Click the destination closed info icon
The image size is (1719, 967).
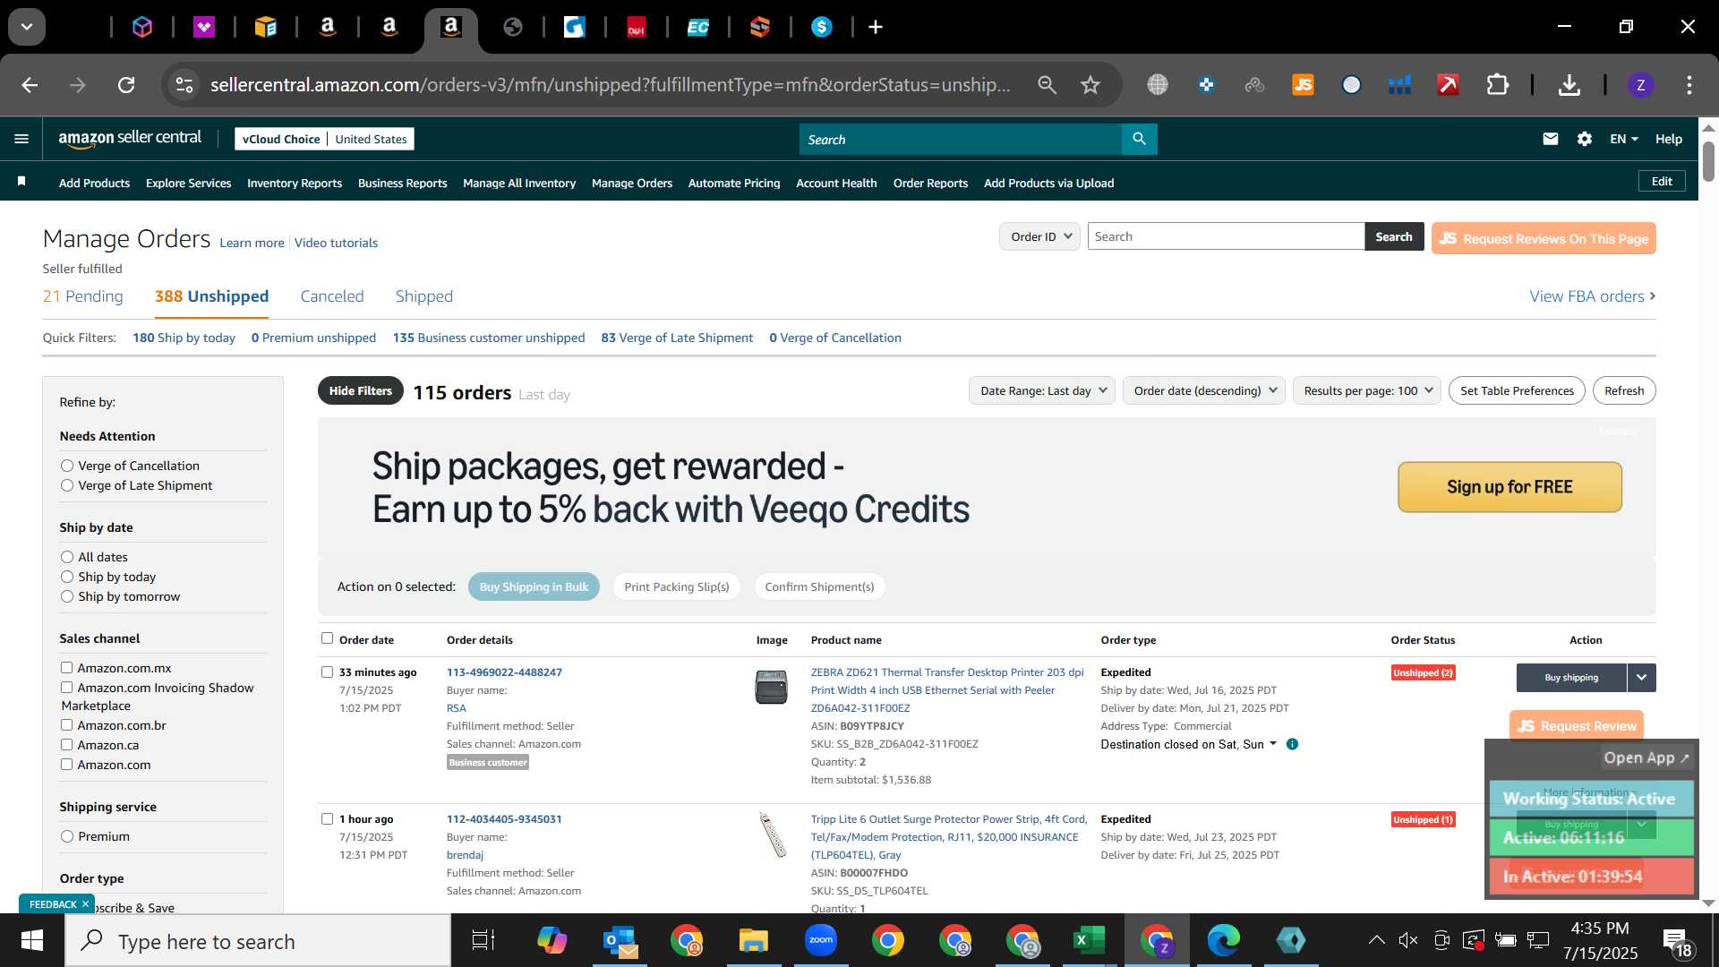1292,744
